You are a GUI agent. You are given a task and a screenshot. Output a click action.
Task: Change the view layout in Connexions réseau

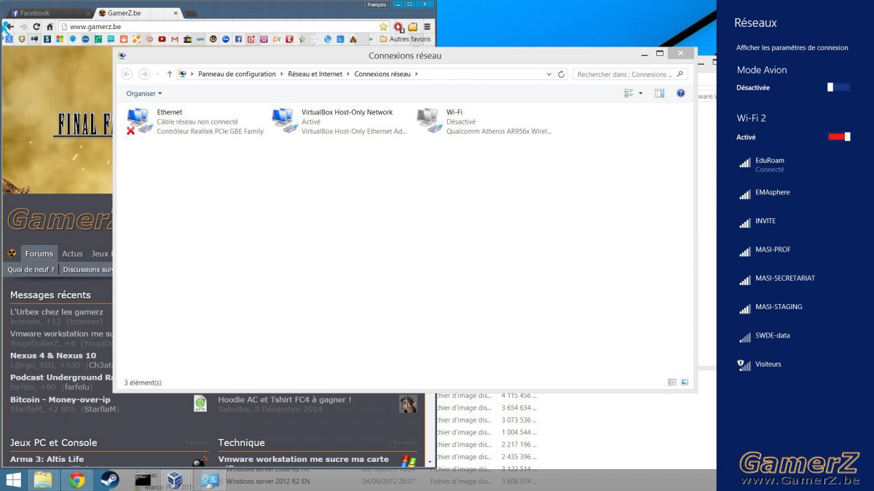tap(629, 93)
